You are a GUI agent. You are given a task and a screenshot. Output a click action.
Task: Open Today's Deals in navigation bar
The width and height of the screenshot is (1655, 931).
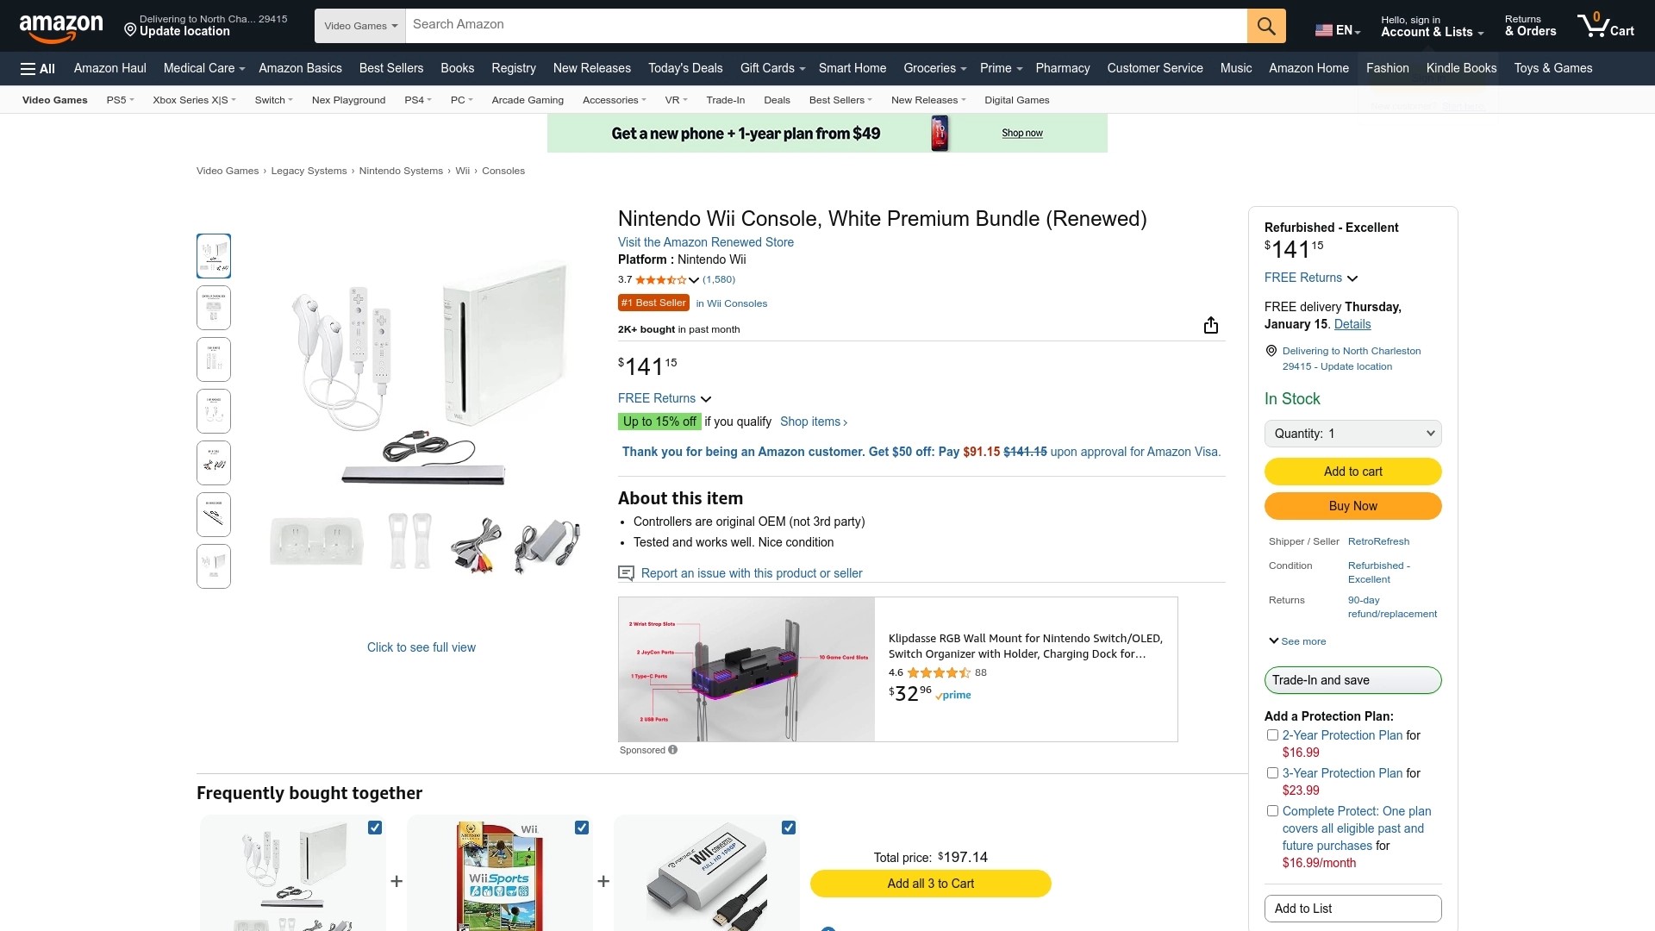pyautogui.click(x=685, y=68)
